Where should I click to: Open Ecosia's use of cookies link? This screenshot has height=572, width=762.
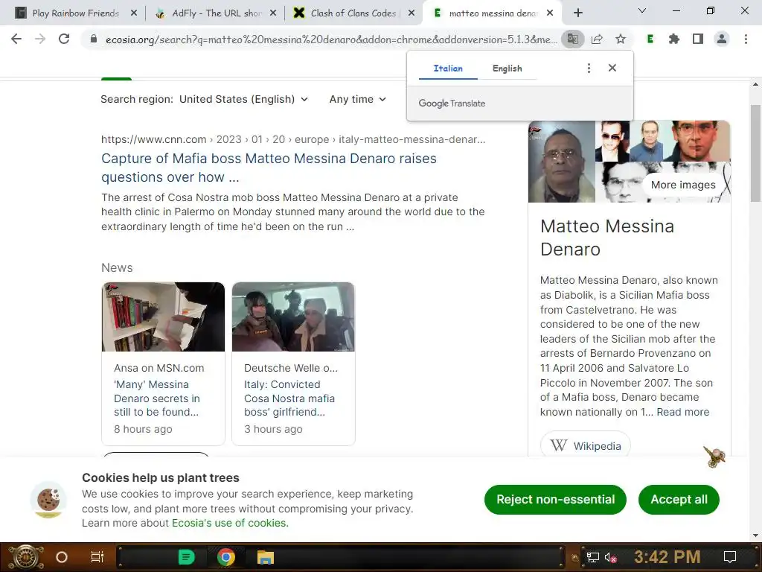(x=230, y=523)
